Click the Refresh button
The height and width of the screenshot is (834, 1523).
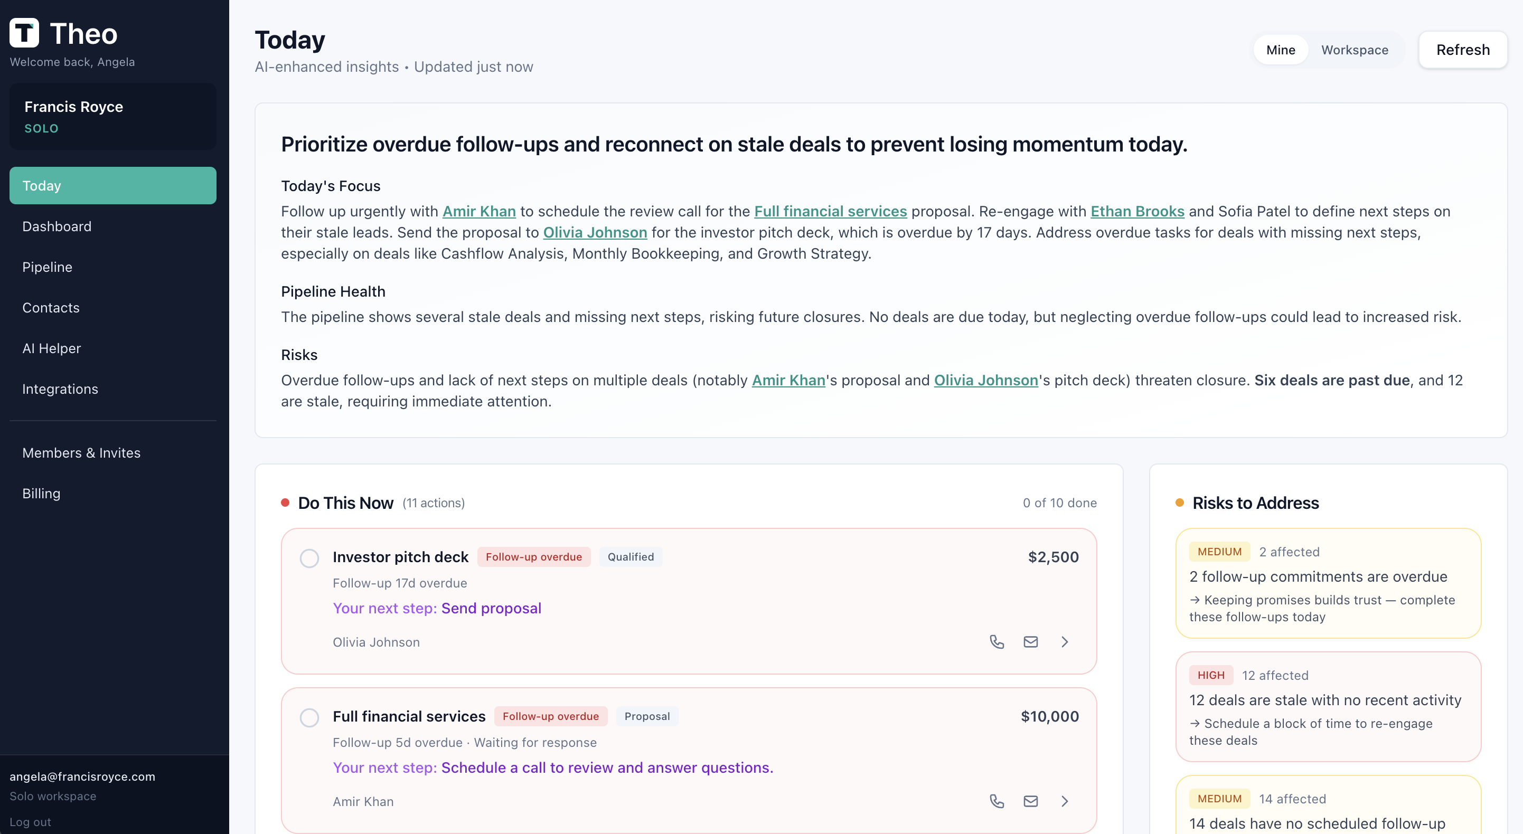(x=1463, y=50)
